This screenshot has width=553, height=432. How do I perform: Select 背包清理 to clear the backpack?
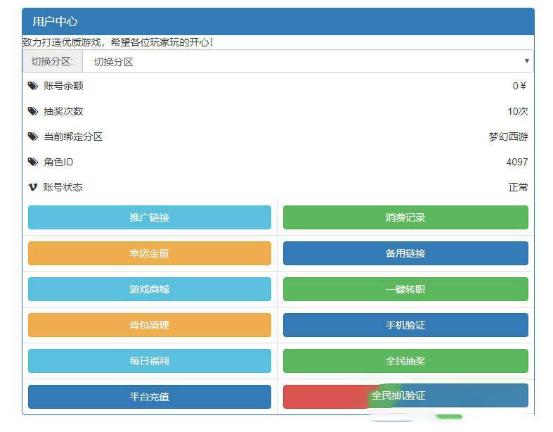[x=150, y=325]
